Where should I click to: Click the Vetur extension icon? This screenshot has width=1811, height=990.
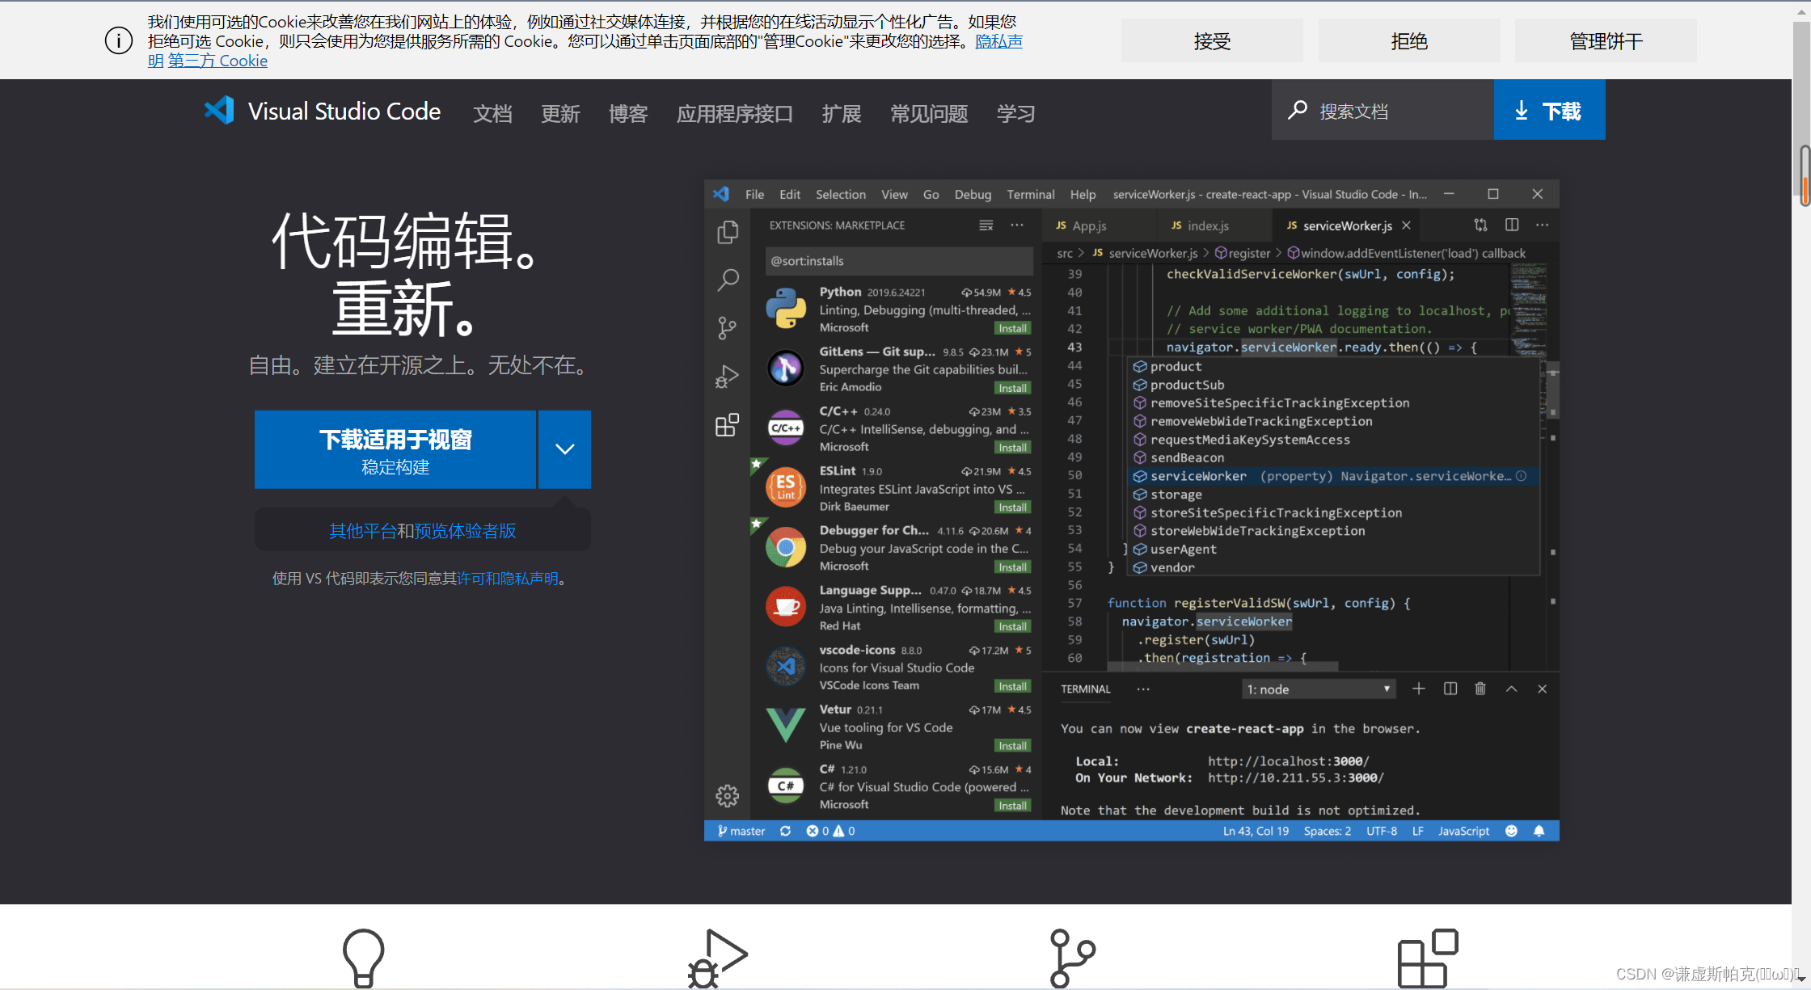pos(786,725)
